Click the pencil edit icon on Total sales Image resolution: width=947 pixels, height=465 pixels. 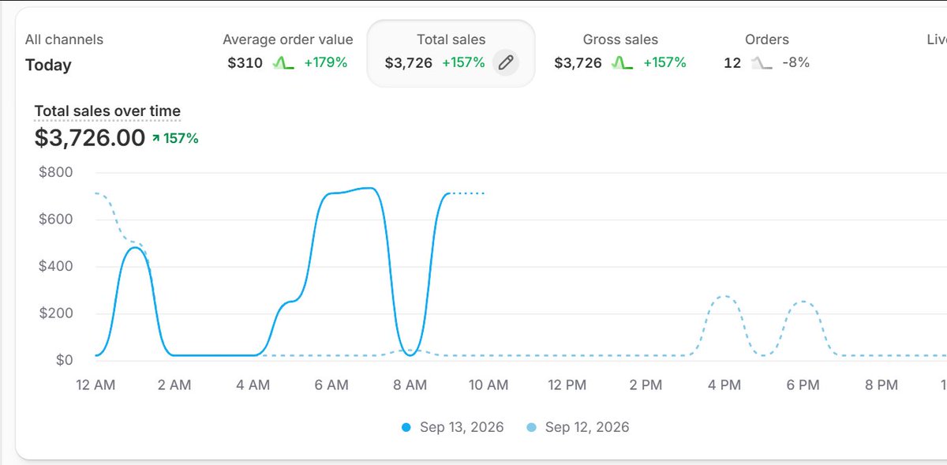coord(506,62)
